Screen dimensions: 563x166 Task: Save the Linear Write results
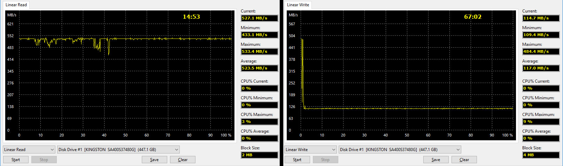point(436,160)
